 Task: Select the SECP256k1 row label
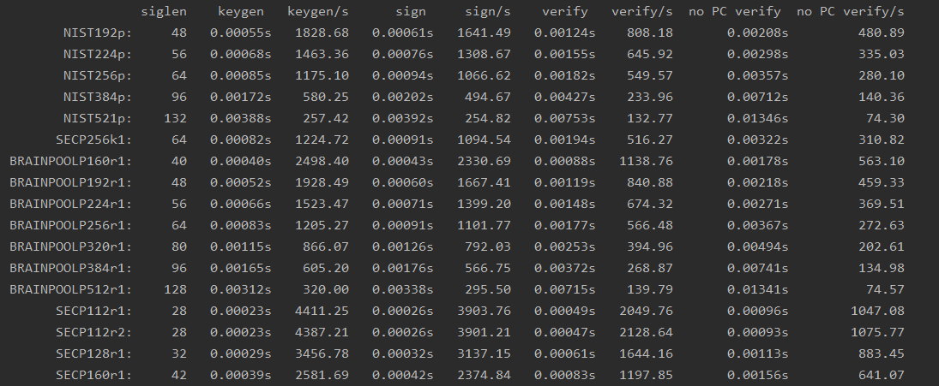(94, 140)
